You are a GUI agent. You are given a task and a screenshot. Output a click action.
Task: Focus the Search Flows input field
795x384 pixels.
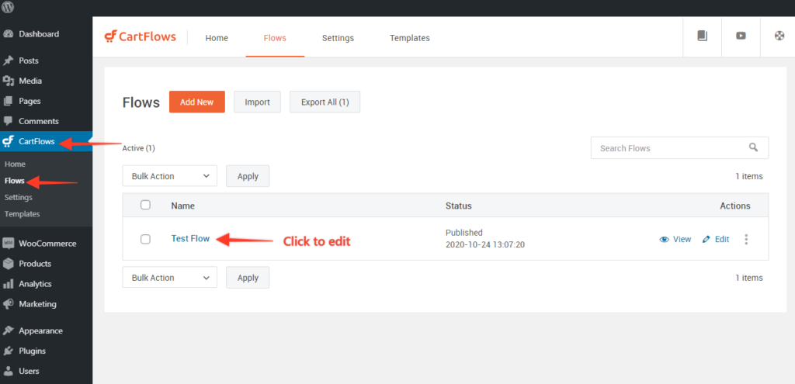668,147
